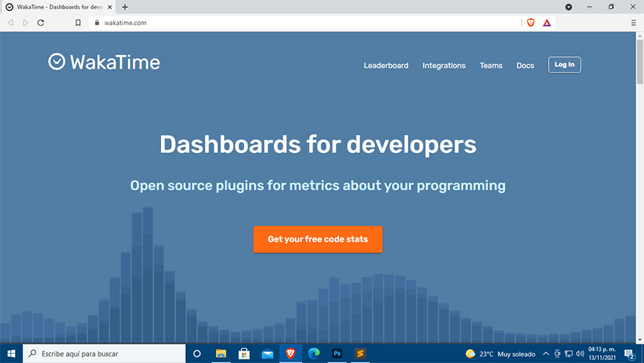The height and width of the screenshot is (363, 644).
Task: Open a new tab with the plus button
Action: 125,7
